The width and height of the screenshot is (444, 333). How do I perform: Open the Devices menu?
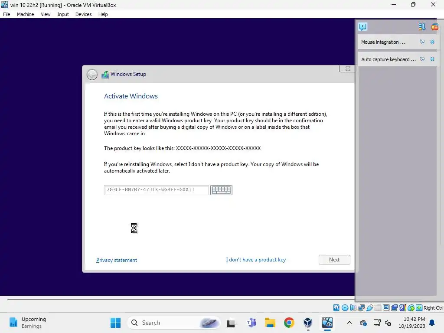pyautogui.click(x=83, y=14)
